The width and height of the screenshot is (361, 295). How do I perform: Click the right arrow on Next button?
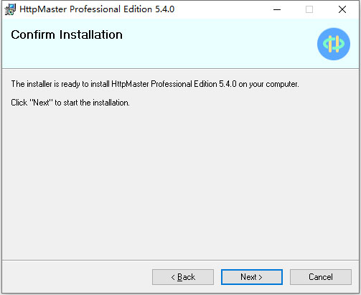click(x=261, y=278)
